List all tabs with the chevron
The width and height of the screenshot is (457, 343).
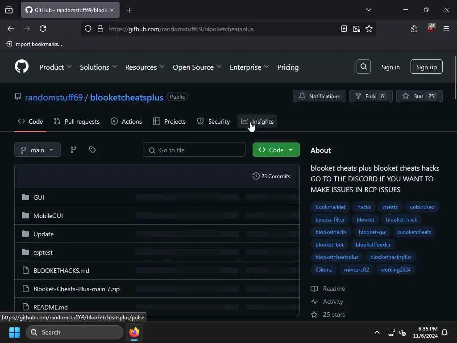point(368,10)
